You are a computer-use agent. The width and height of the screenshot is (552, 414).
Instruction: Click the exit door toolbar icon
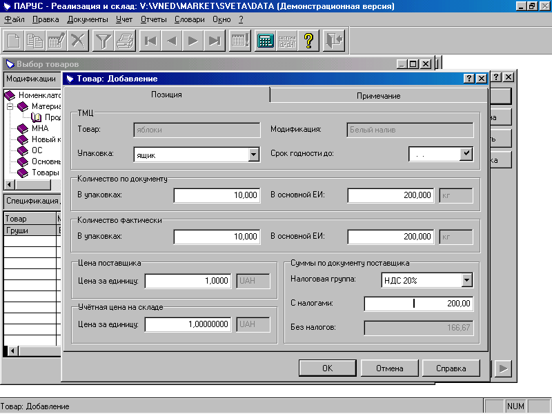tap(333, 41)
